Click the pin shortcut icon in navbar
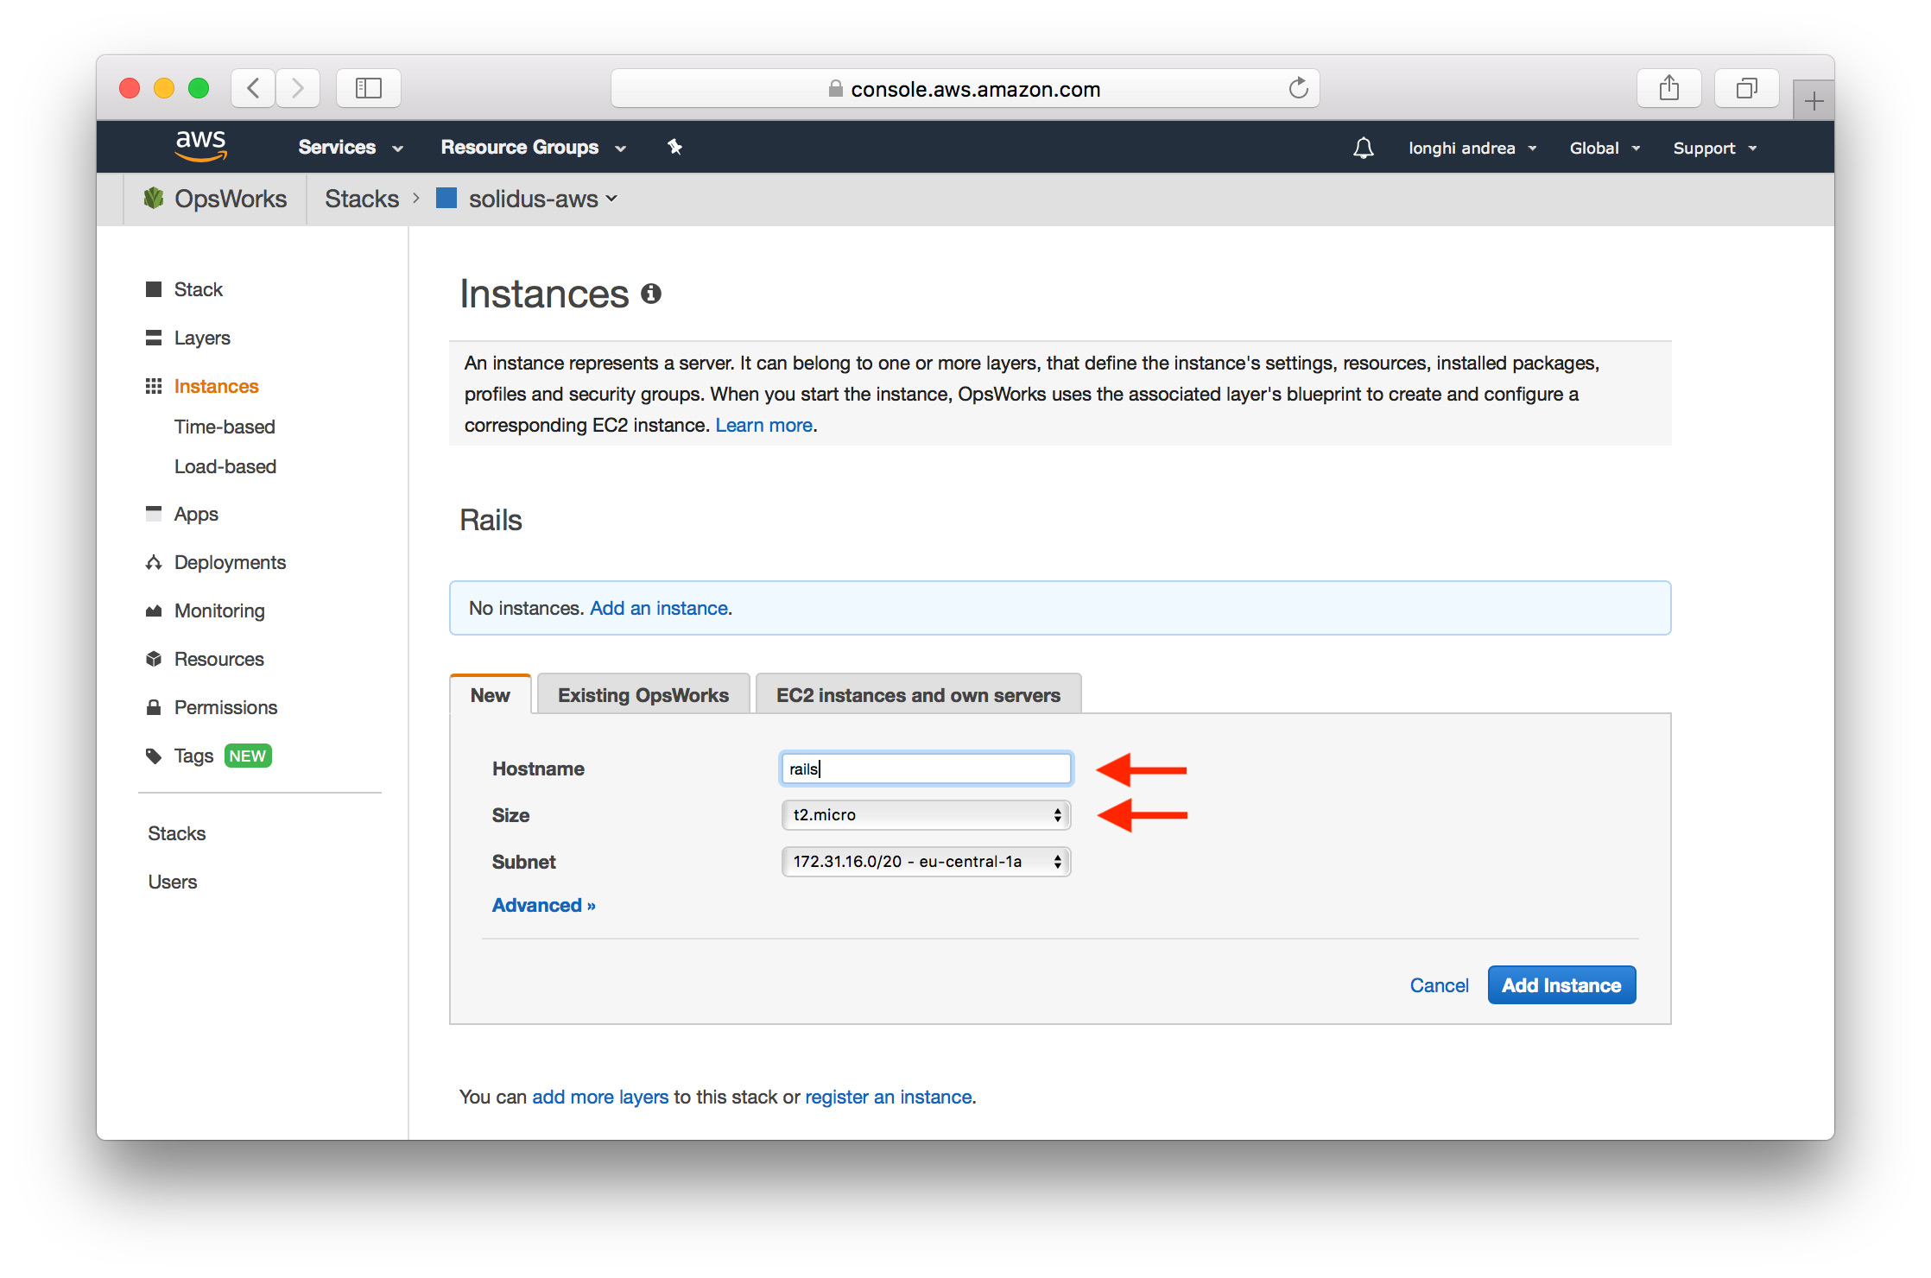Image resolution: width=1931 pixels, height=1278 pixels. coord(674,147)
